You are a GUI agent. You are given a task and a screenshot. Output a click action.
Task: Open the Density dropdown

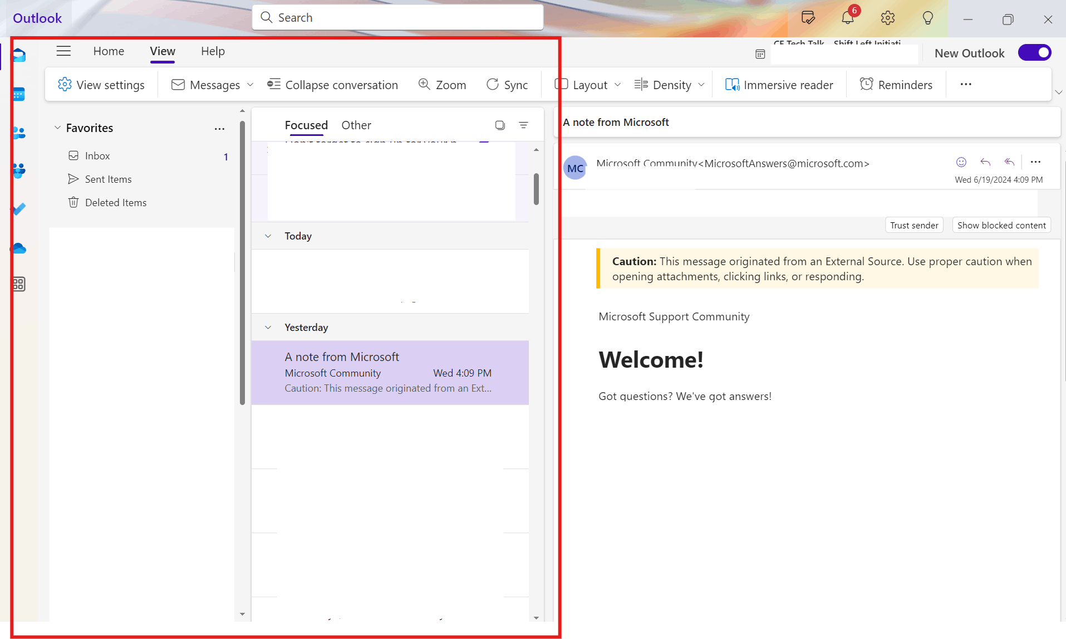[x=670, y=85]
